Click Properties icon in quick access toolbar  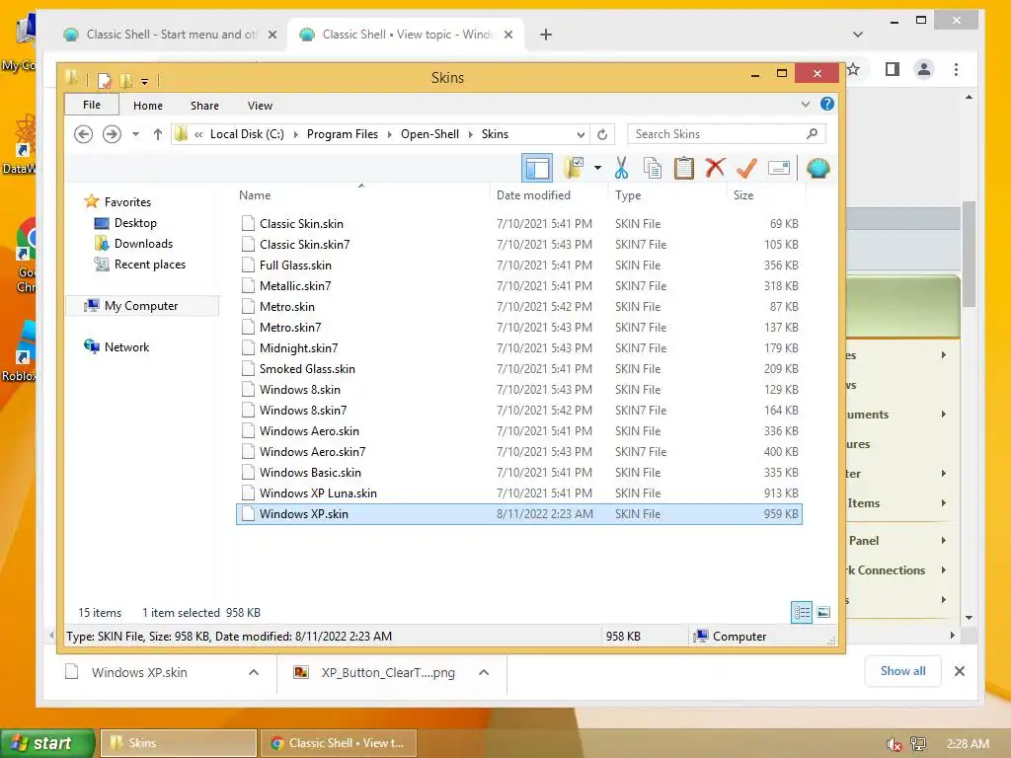(x=104, y=81)
